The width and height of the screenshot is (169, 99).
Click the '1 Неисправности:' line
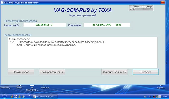coord(19,39)
